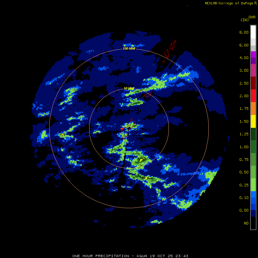Click the 8.00 legend value

click(244, 32)
